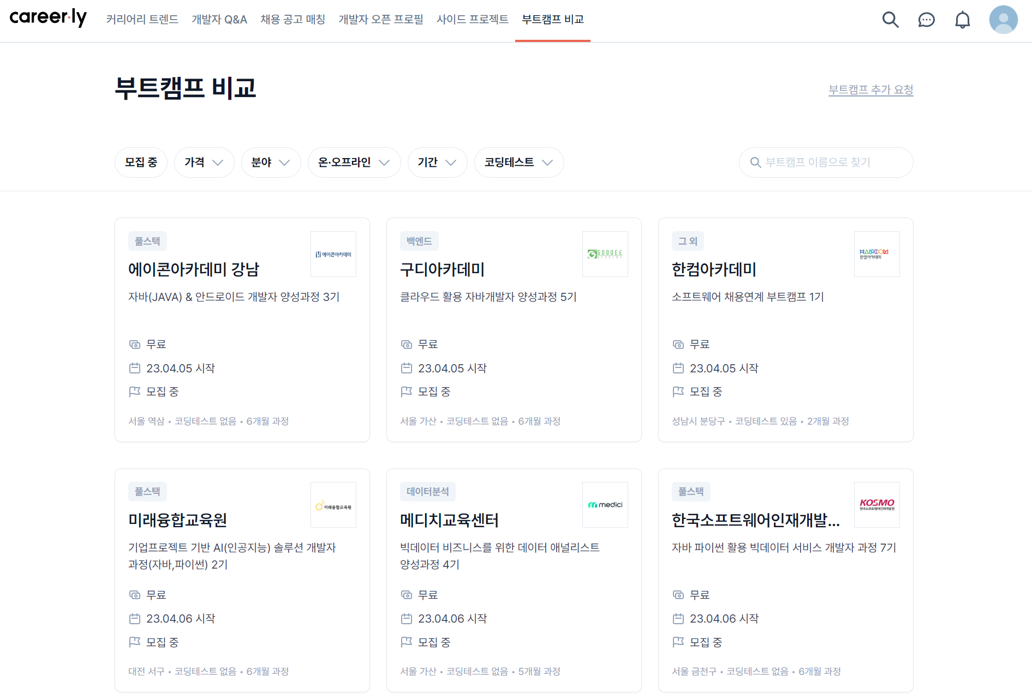The image size is (1032, 700).
Task: Open 메디치교육센터 card title
Action: click(x=449, y=520)
